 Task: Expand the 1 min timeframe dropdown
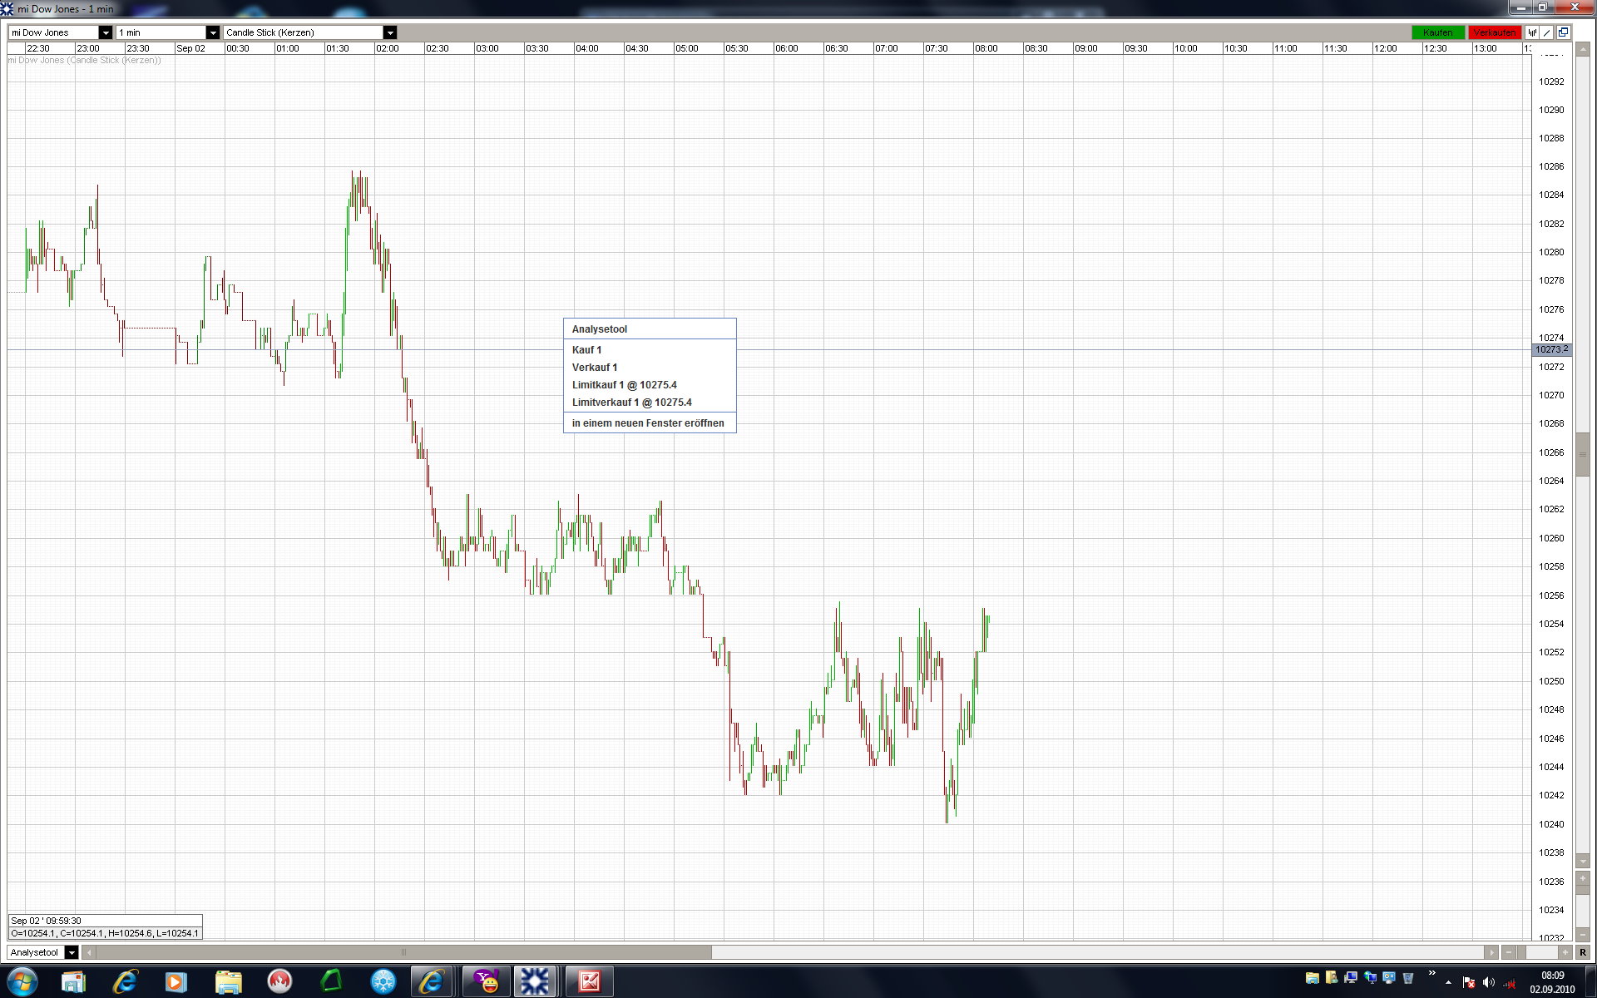click(212, 32)
